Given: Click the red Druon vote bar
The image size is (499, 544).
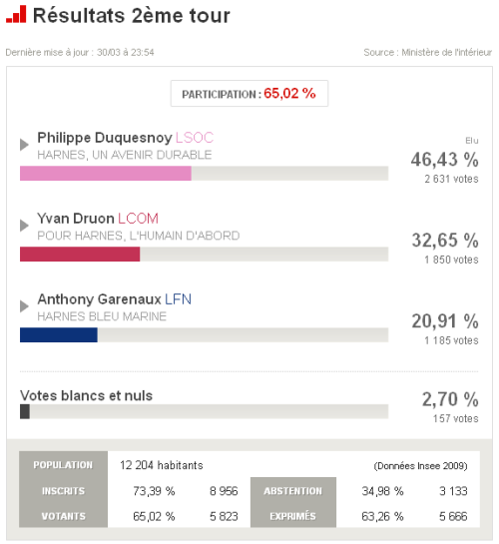Looking at the screenshot, I should 80,254.
